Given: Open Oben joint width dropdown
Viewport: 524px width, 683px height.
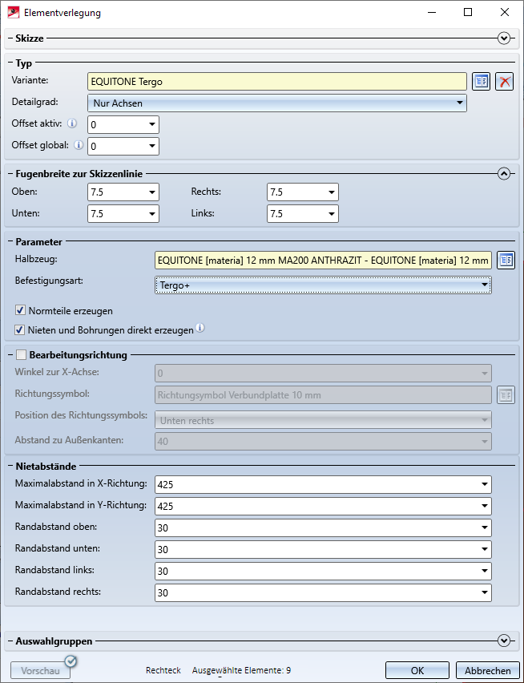Looking at the screenshot, I should click(152, 192).
